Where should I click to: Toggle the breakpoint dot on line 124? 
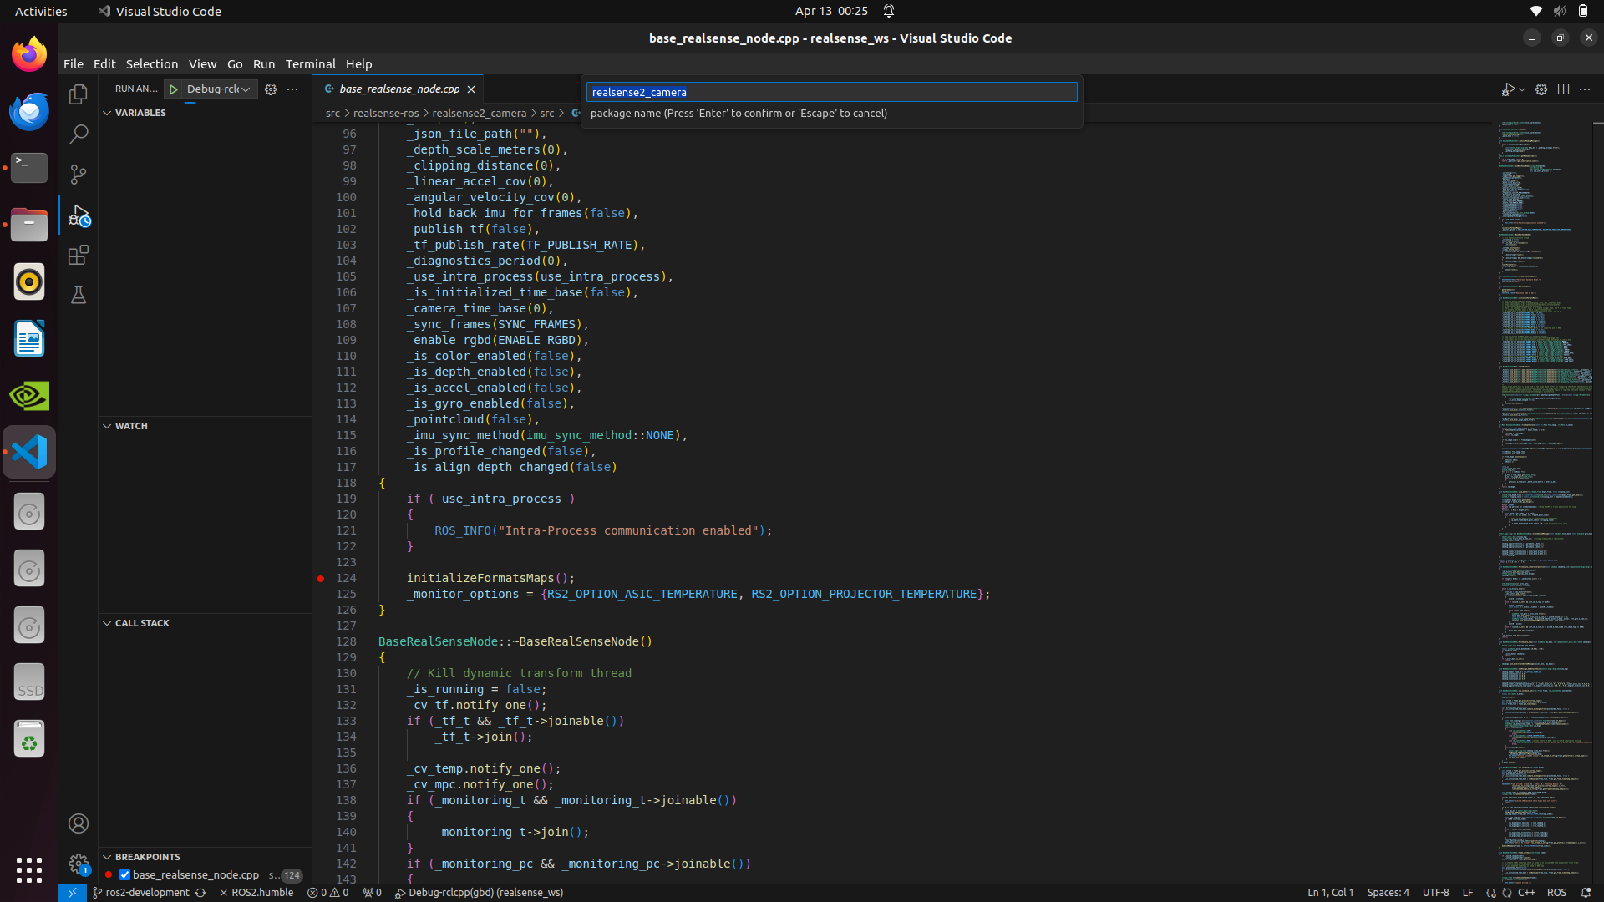(321, 578)
